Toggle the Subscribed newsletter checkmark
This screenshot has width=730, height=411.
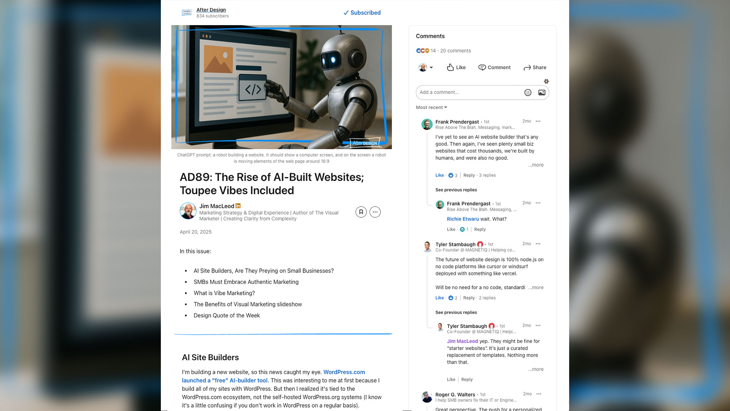tap(362, 13)
